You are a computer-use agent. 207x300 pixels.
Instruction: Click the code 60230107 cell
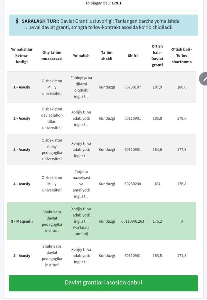(132, 87)
